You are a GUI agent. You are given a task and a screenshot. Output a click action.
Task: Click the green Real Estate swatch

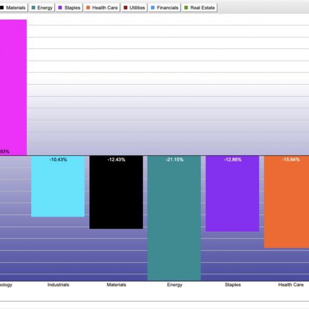click(x=186, y=8)
